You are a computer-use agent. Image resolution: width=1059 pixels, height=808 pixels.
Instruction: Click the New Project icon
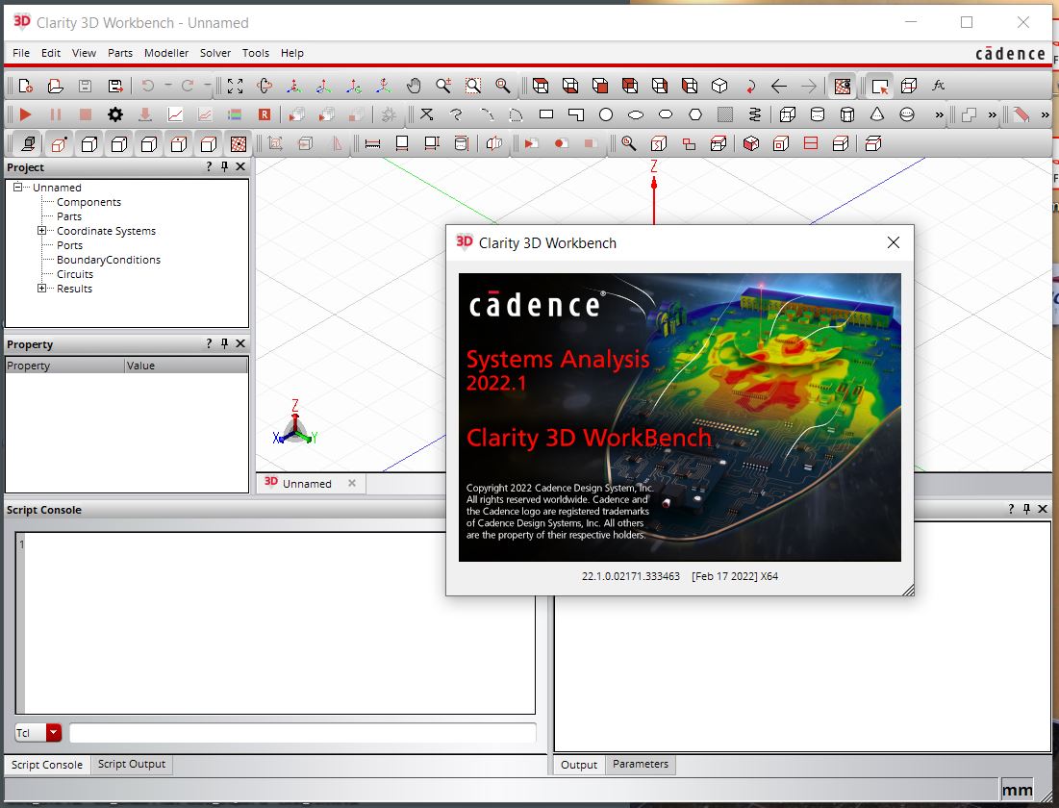click(x=26, y=86)
